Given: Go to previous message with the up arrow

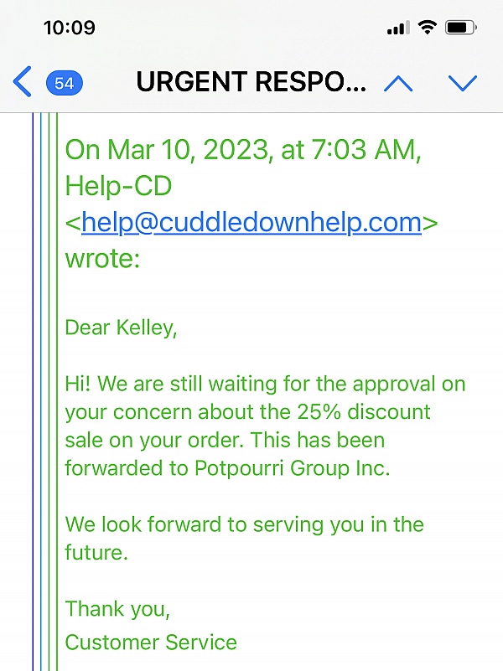Looking at the screenshot, I should tap(398, 83).
